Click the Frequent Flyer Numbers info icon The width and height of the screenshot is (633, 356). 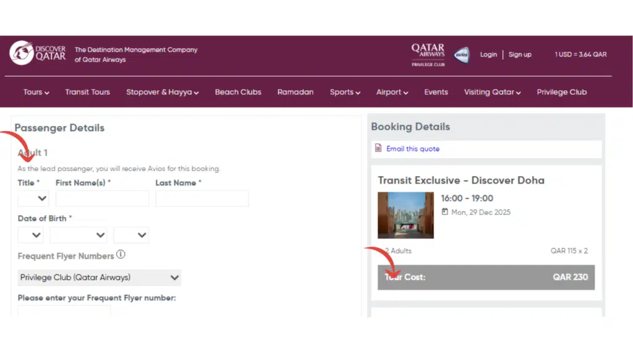121,255
